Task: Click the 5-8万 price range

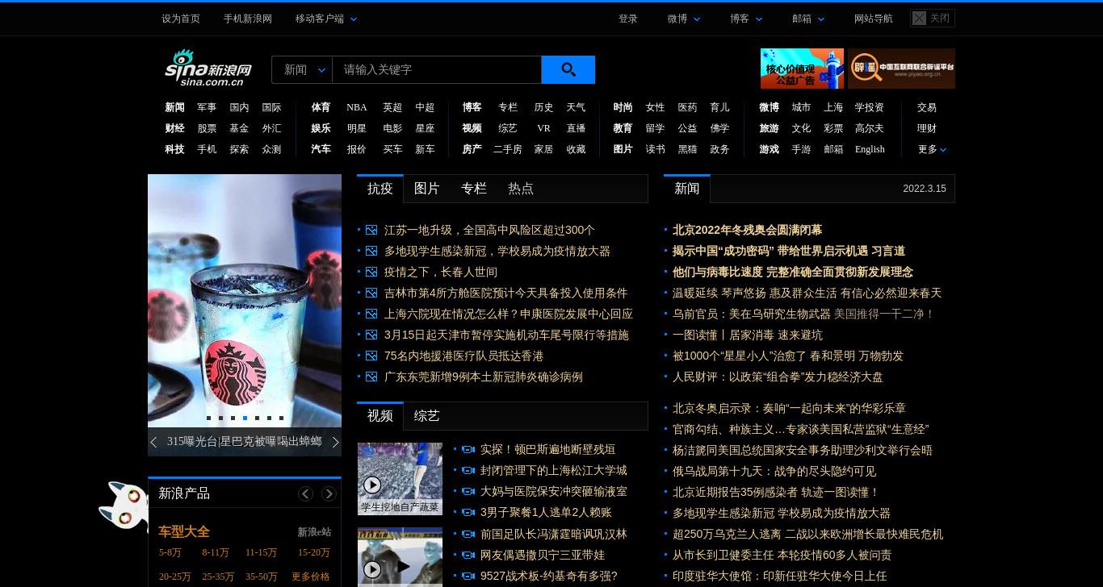Action: [170, 552]
